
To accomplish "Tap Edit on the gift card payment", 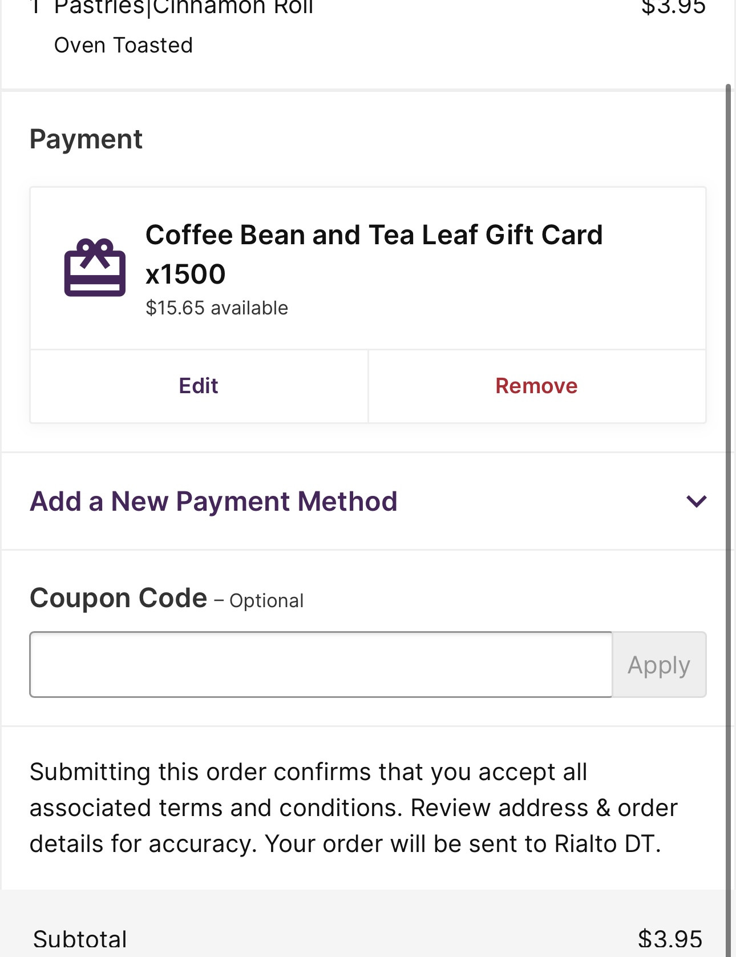I will (199, 386).
